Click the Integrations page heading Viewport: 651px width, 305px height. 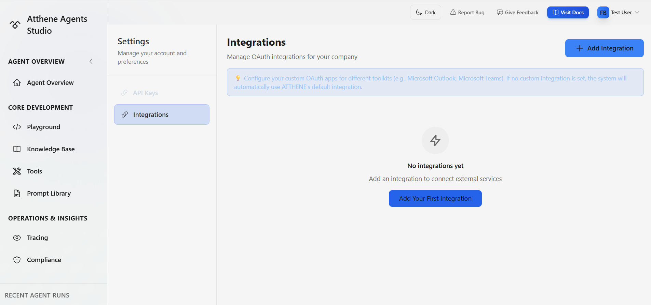(256, 42)
